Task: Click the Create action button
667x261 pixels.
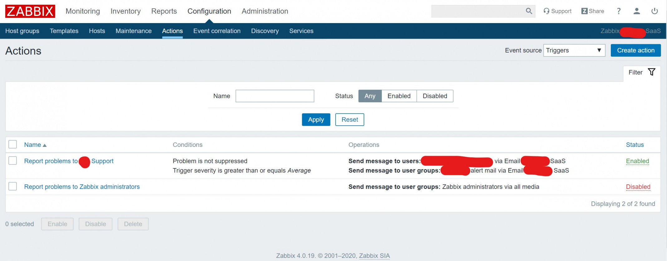Action: click(636, 51)
